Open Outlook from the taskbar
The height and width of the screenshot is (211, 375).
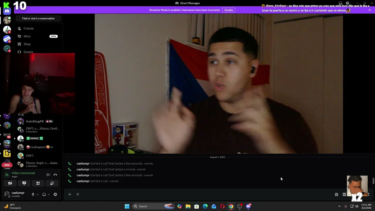(x=214, y=206)
